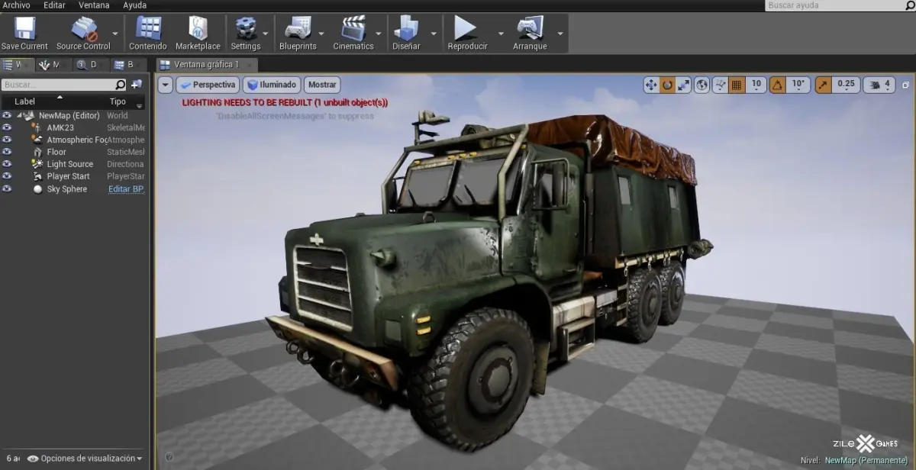Click the Mostrar button
The image size is (916, 470).
tap(322, 85)
